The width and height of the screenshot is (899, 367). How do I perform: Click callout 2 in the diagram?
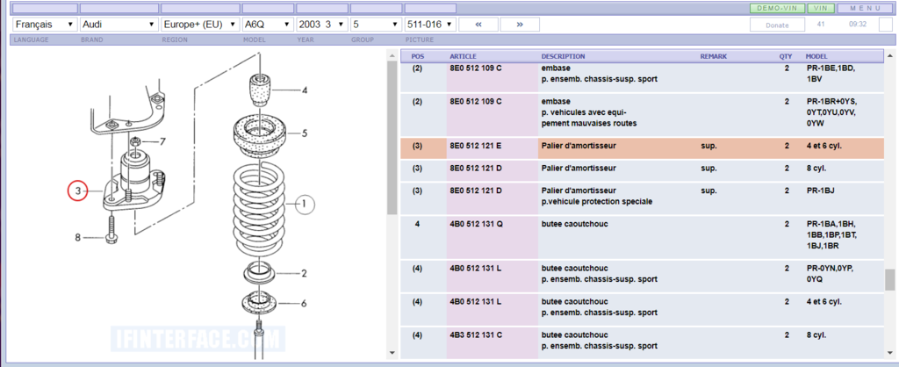point(304,274)
